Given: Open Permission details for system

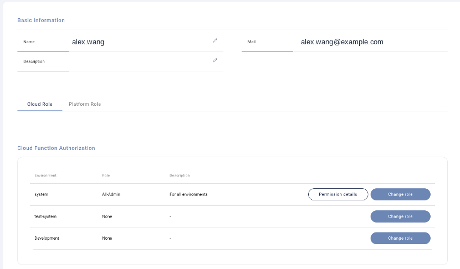Looking at the screenshot, I should [x=338, y=194].
